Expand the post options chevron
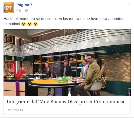Viewport: 134px width, 118px height. [x=129, y=4]
